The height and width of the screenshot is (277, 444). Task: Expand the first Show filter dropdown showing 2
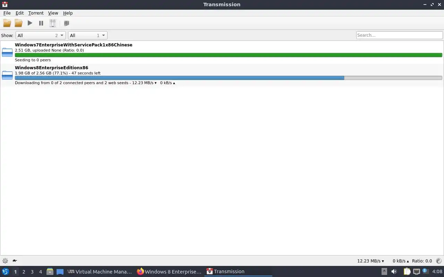pos(41,35)
